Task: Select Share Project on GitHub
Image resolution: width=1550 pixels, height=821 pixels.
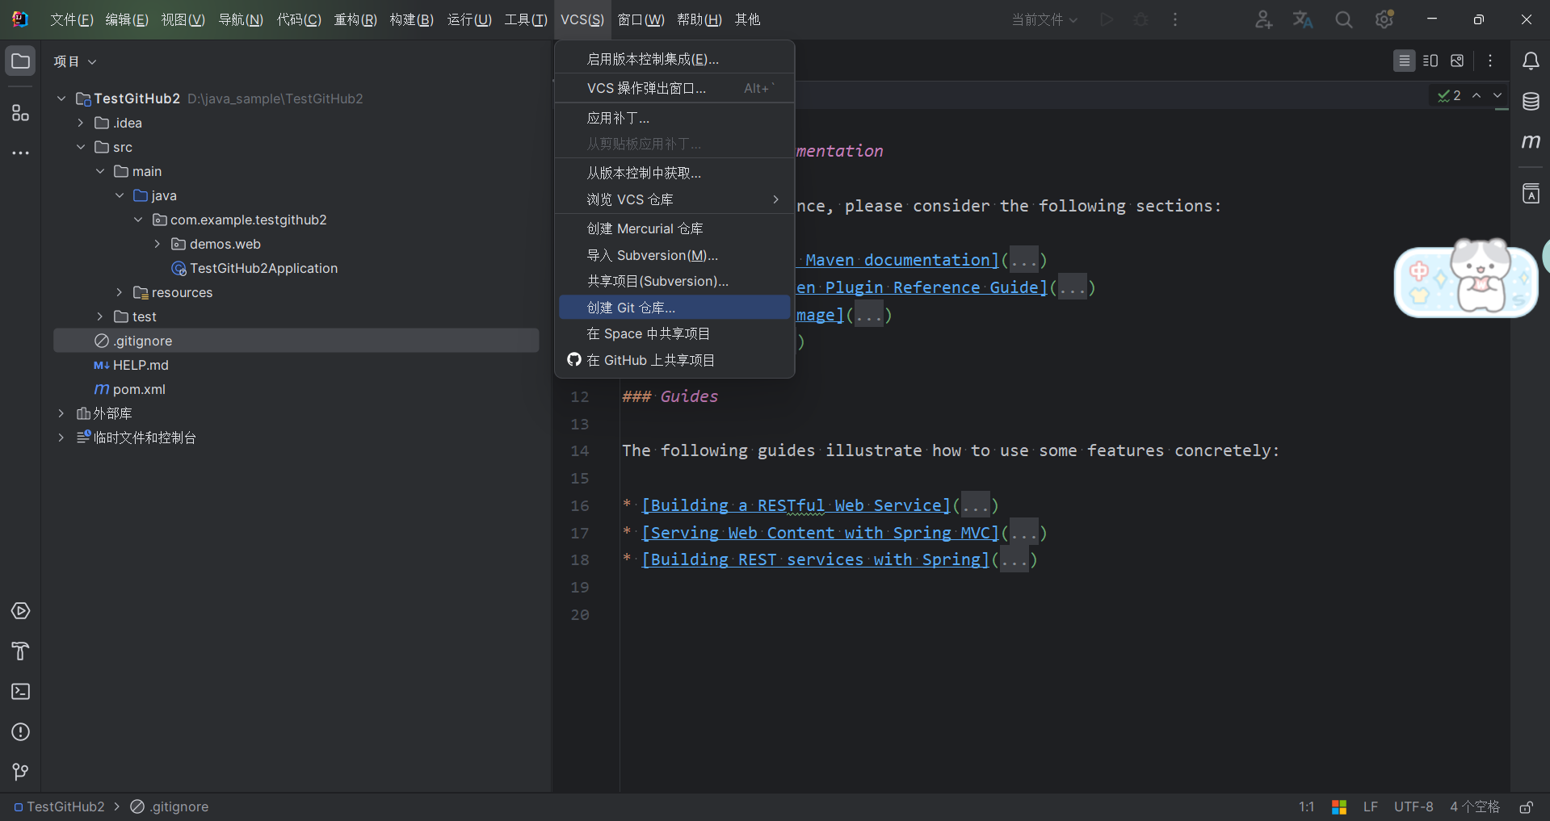Action: tap(674, 360)
